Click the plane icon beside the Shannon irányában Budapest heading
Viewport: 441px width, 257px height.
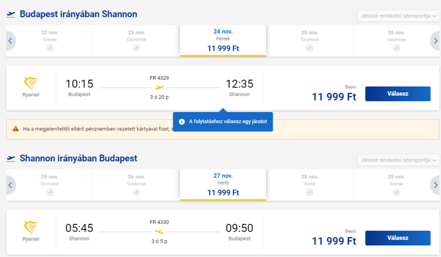[11, 158]
